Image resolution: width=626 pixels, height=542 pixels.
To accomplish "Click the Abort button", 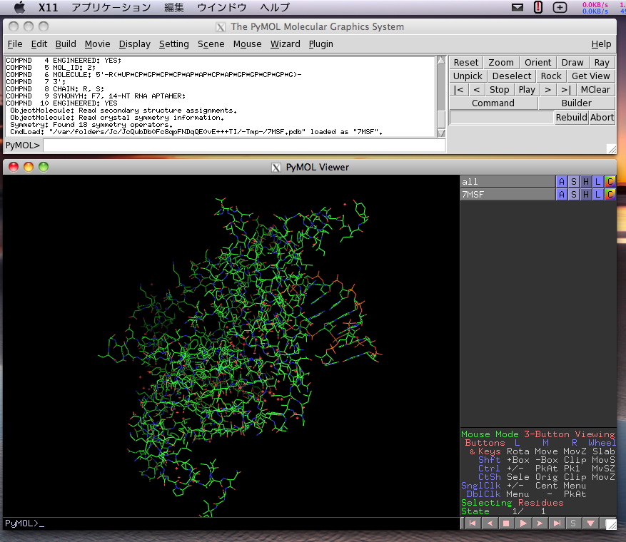I will [x=602, y=117].
